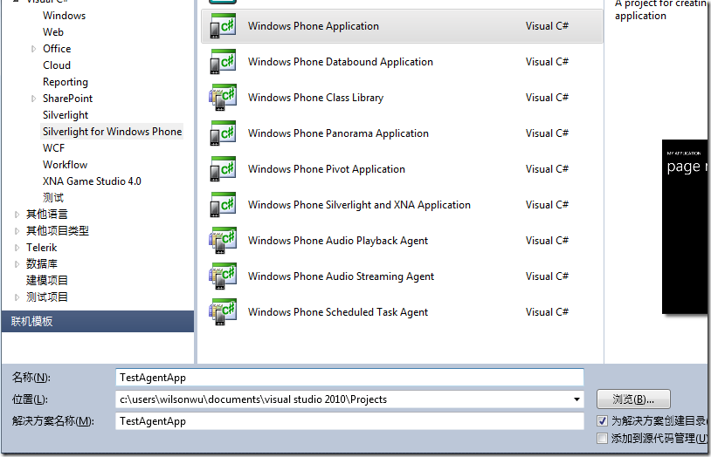This screenshot has width=711, height=457.
Task: Choose the Audio Playback Agent icon
Action: tap(223, 241)
